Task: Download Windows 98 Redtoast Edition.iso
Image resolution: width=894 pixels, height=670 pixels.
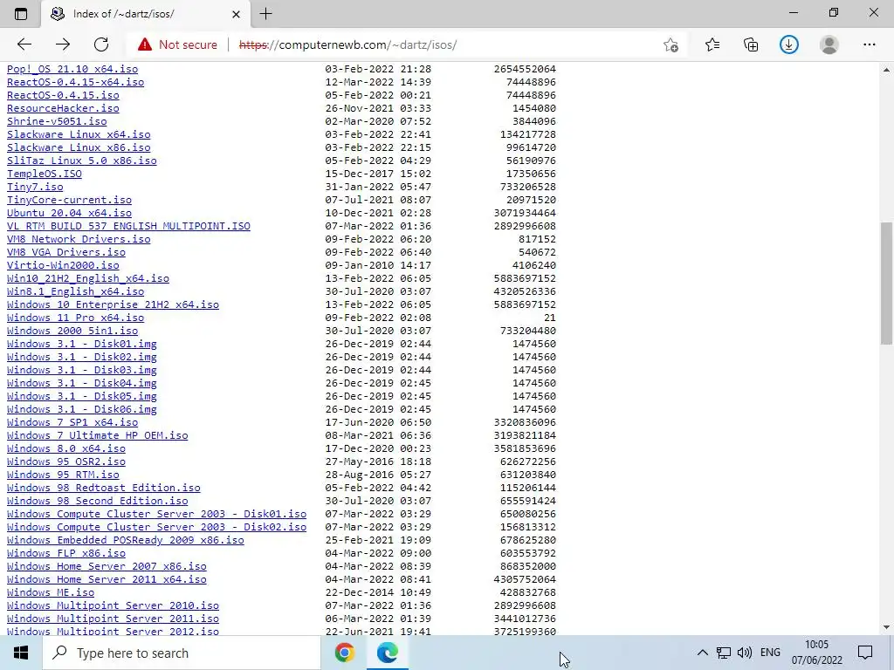Action: 104,489
